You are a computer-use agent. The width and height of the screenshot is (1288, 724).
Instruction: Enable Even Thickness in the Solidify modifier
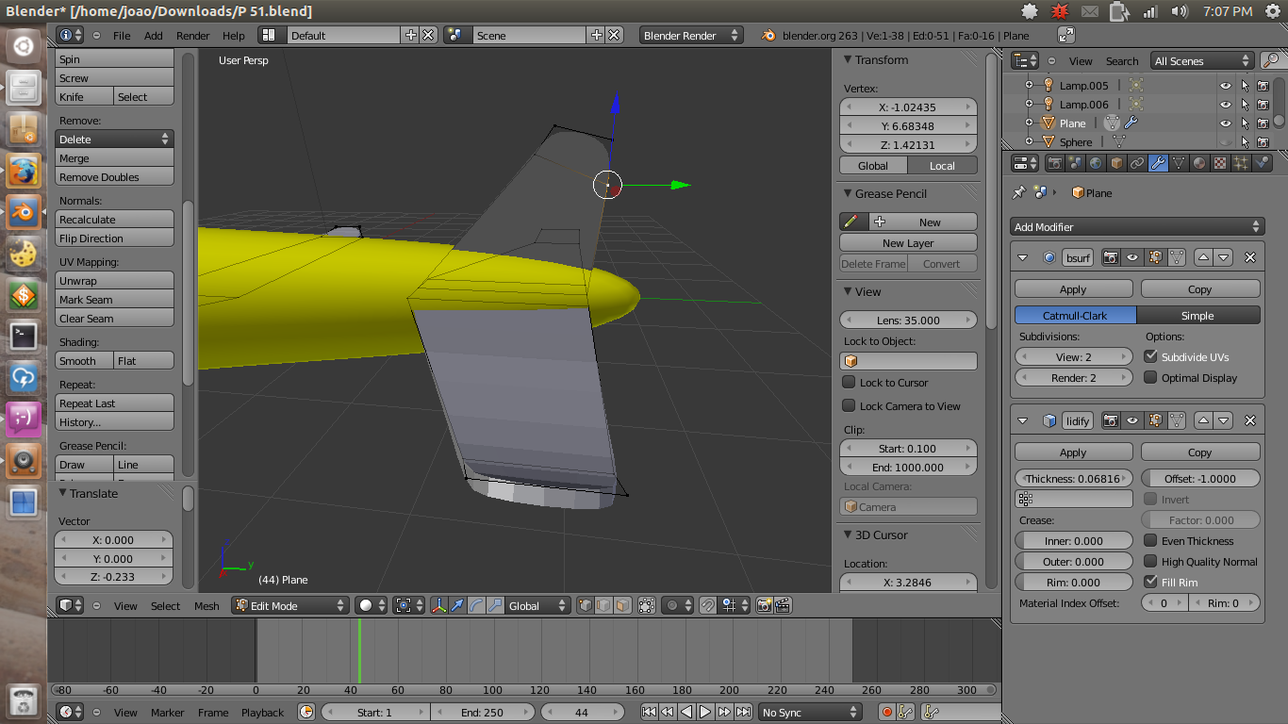click(1151, 540)
